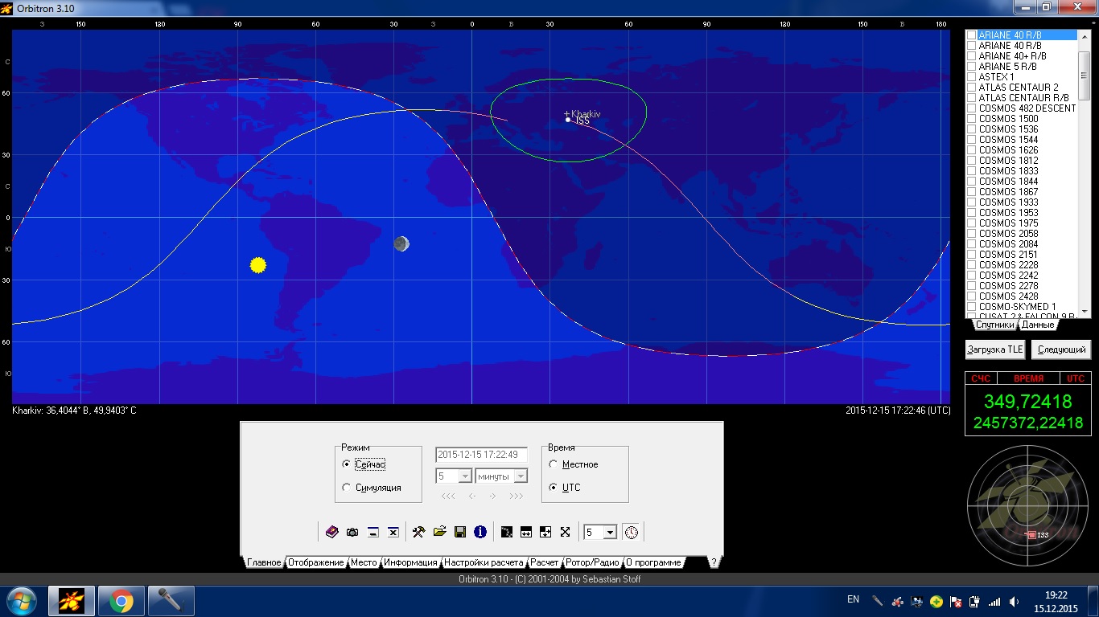Switch to the Расчет tab
The image size is (1099, 617).
pos(545,562)
